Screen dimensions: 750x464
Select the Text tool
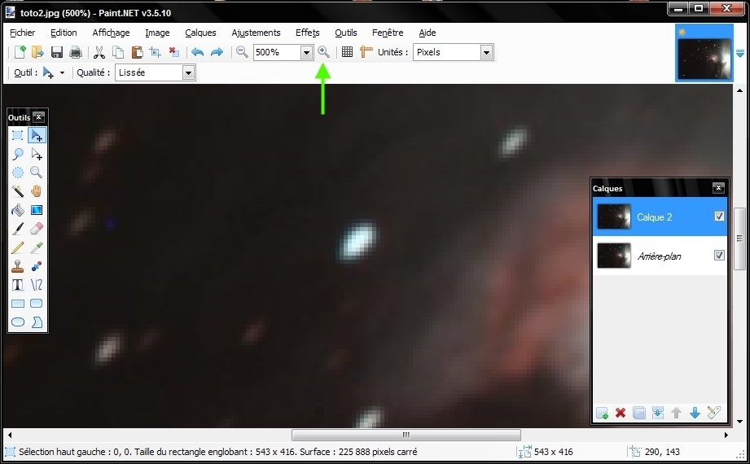point(18,285)
